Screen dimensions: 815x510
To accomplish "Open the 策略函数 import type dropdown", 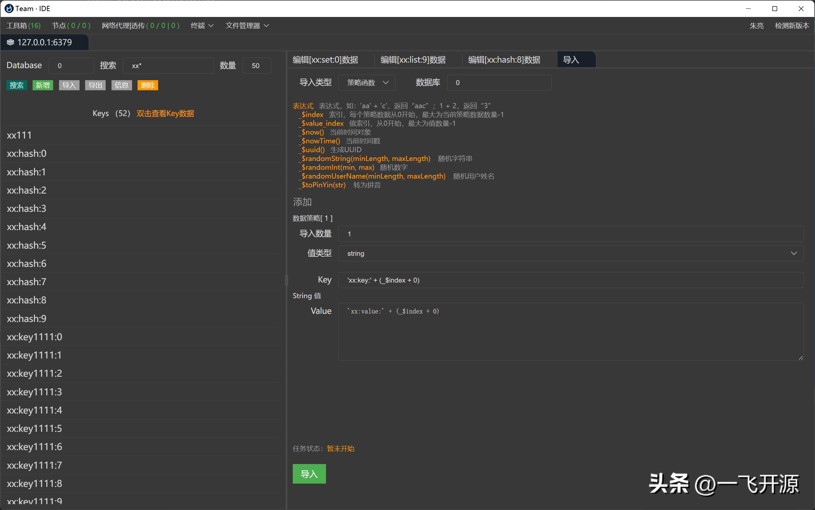I will point(366,82).
